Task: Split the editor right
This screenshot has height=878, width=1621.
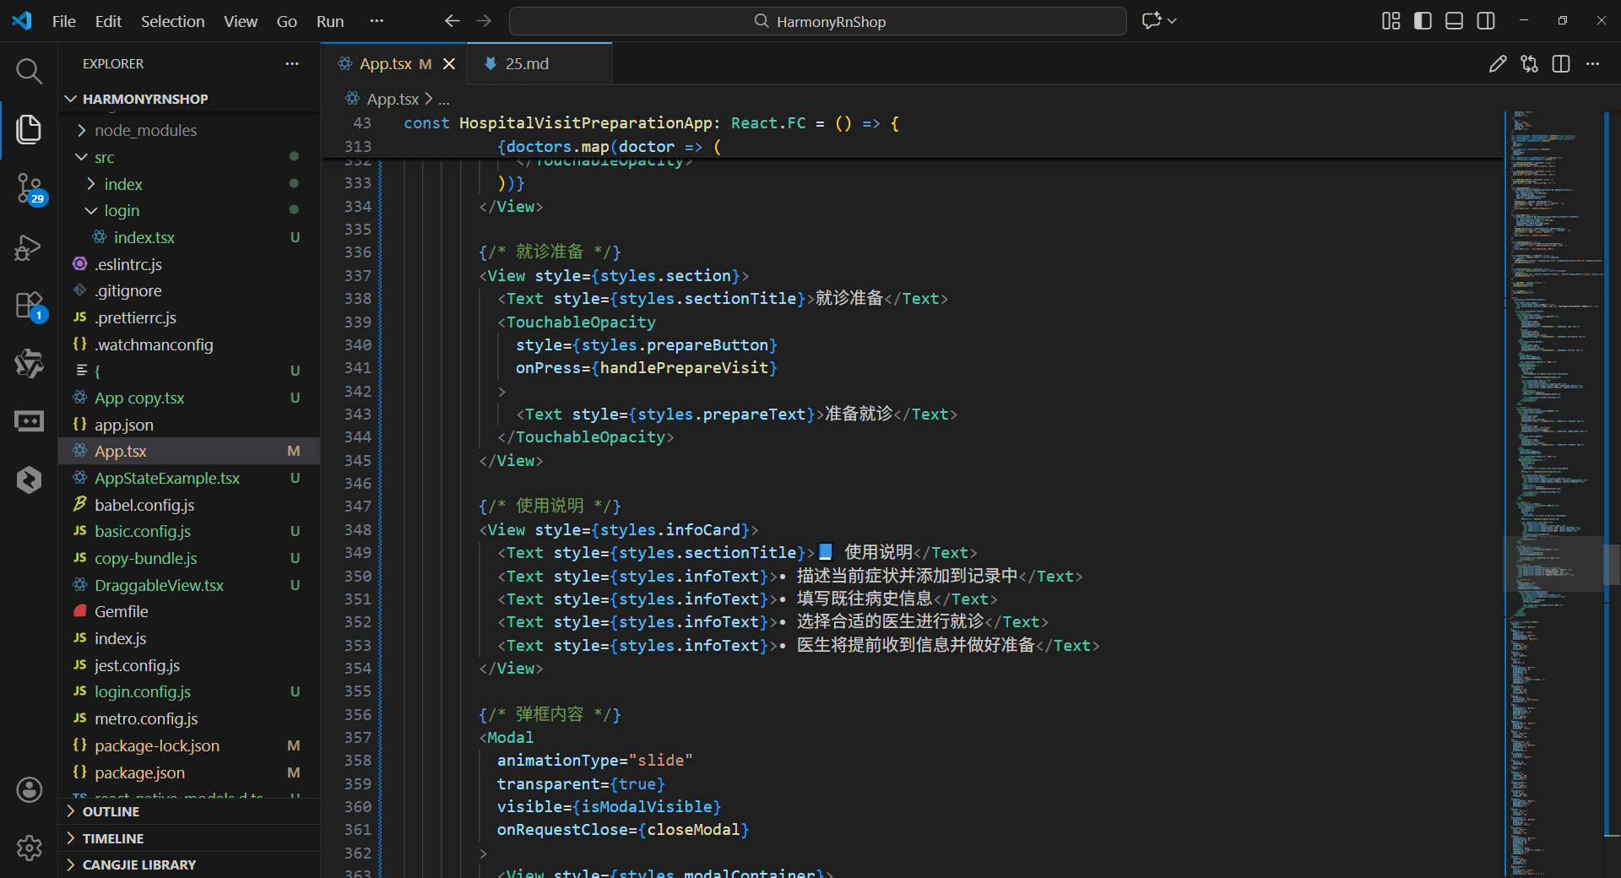Action: click(x=1561, y=64)
